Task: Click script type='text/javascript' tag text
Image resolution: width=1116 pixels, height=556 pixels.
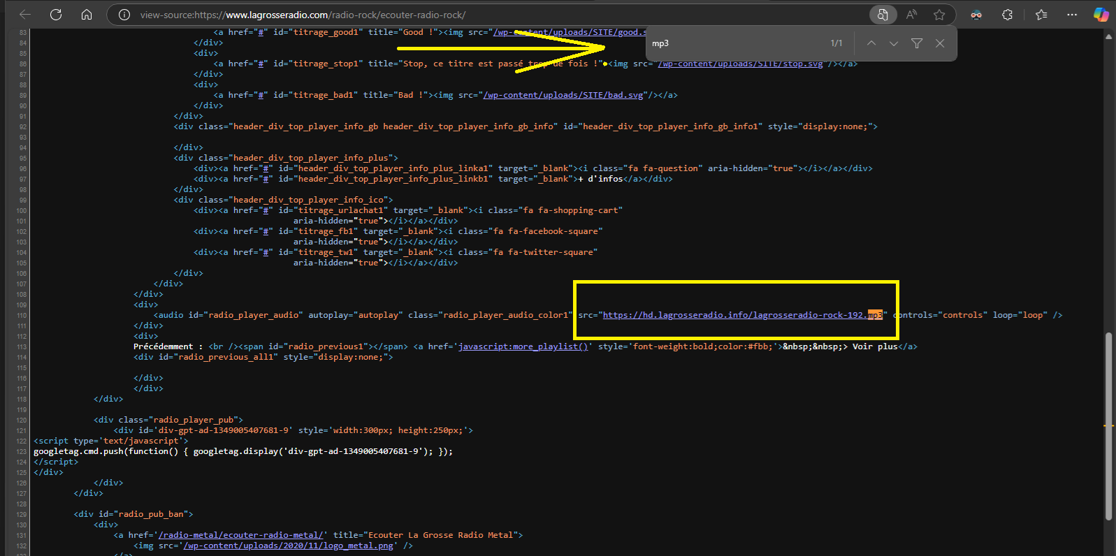Action: tap(111, 441)
